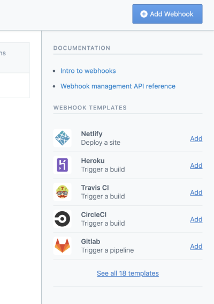Click the Netlify logo icon
214x304 pixels.
click(62, 138)
